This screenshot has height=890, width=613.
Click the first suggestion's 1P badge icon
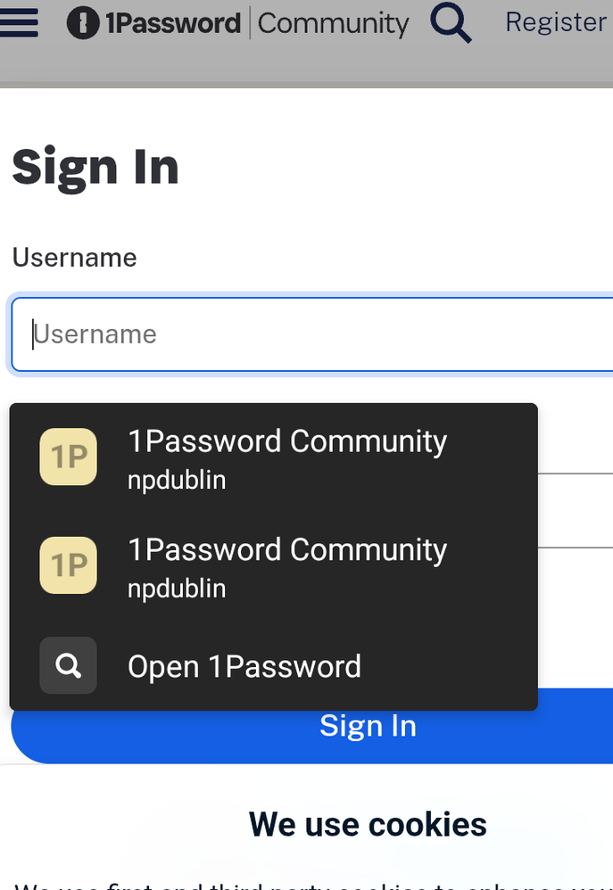68,457
